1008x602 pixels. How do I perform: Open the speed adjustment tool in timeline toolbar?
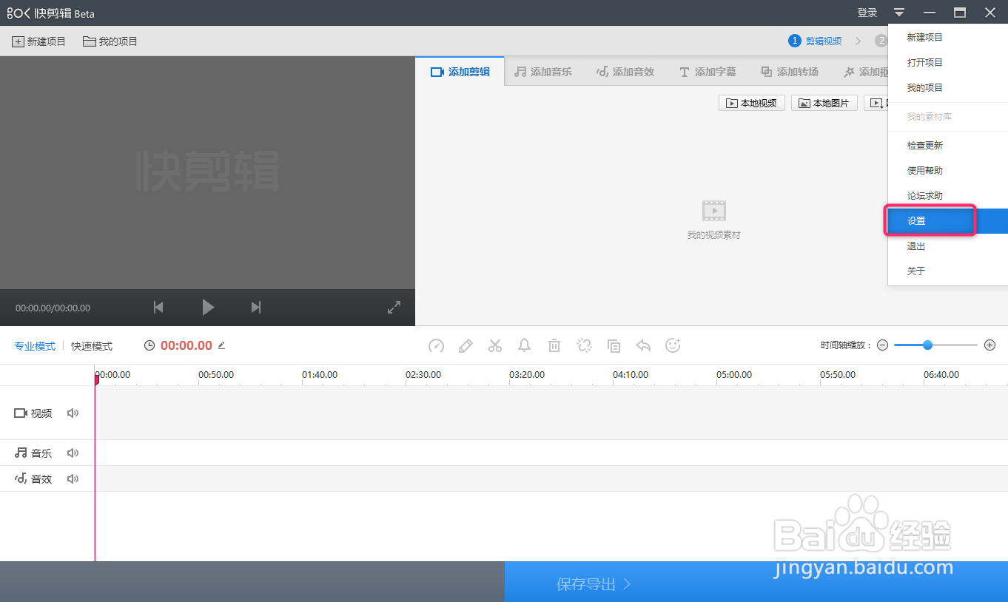tap(436, 345)
